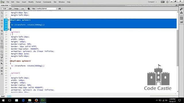
Task: Restore the document window using title bar icon
Action: point(176,5)
